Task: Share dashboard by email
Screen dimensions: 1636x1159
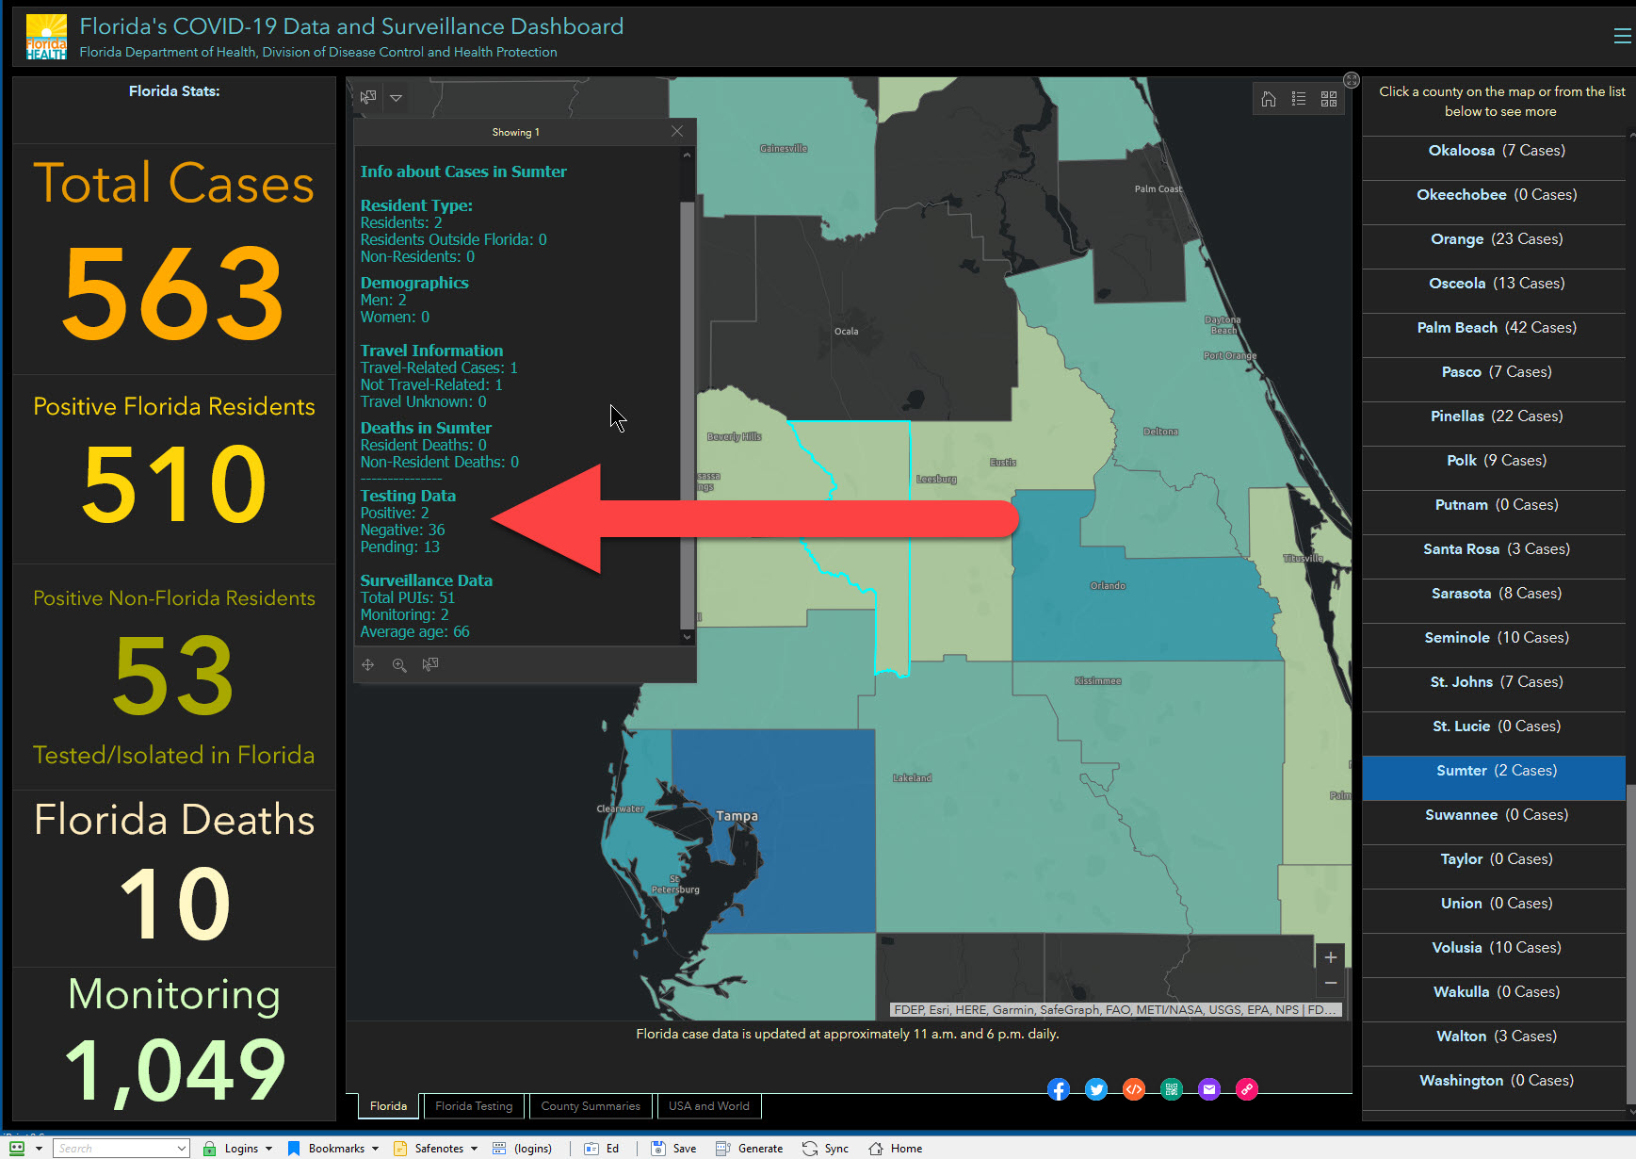Action: tap(1209, 1089)
